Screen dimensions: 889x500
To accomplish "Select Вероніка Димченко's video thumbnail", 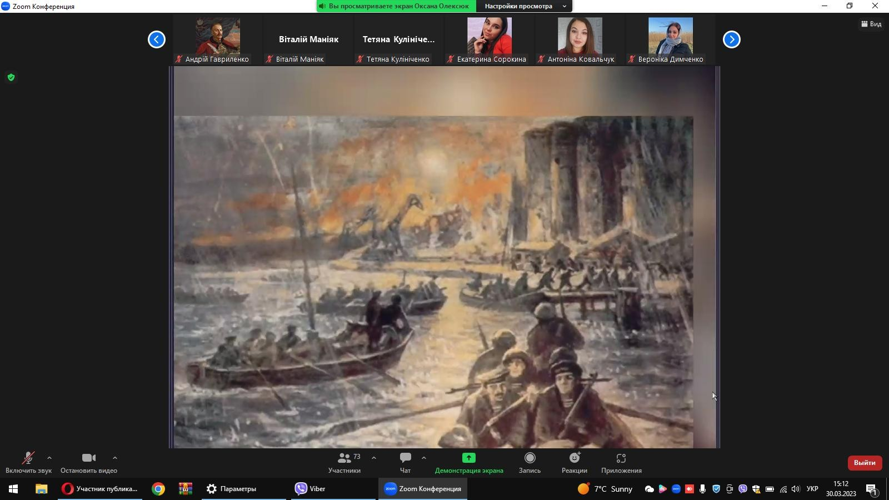I will tap(670, 40).
